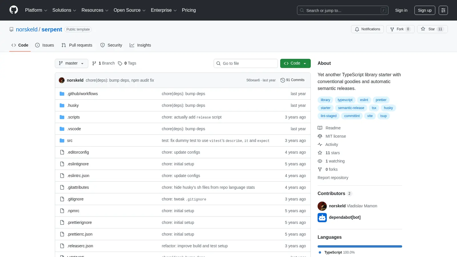This screenshot has height=257, width=457.
Task: Switch to the Issues tab
Action: [x=45, y=45]
